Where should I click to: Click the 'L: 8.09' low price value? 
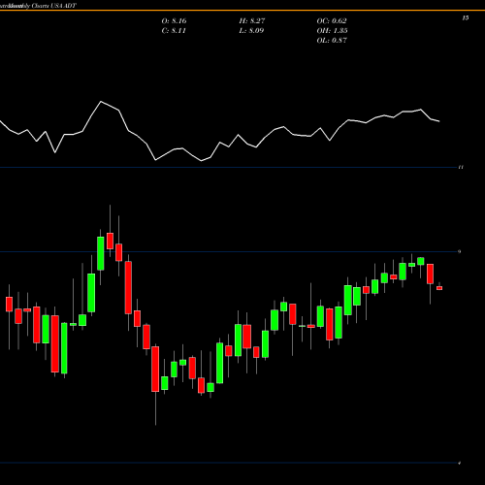coord(251,31)
